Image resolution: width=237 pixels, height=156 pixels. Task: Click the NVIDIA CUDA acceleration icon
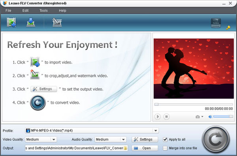point(216,23)
